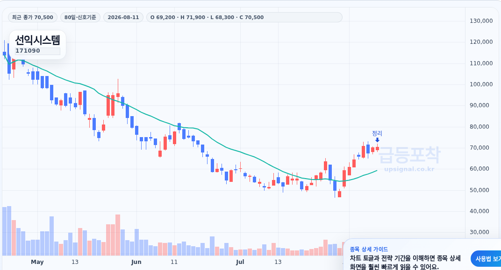This screenshot has height=270, width=501.
Task: Click the 110,000 price axis label
Action: 481,63
